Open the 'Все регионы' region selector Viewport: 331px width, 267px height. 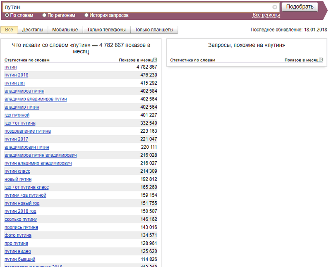pyautogui.click(x=266, y=15)
